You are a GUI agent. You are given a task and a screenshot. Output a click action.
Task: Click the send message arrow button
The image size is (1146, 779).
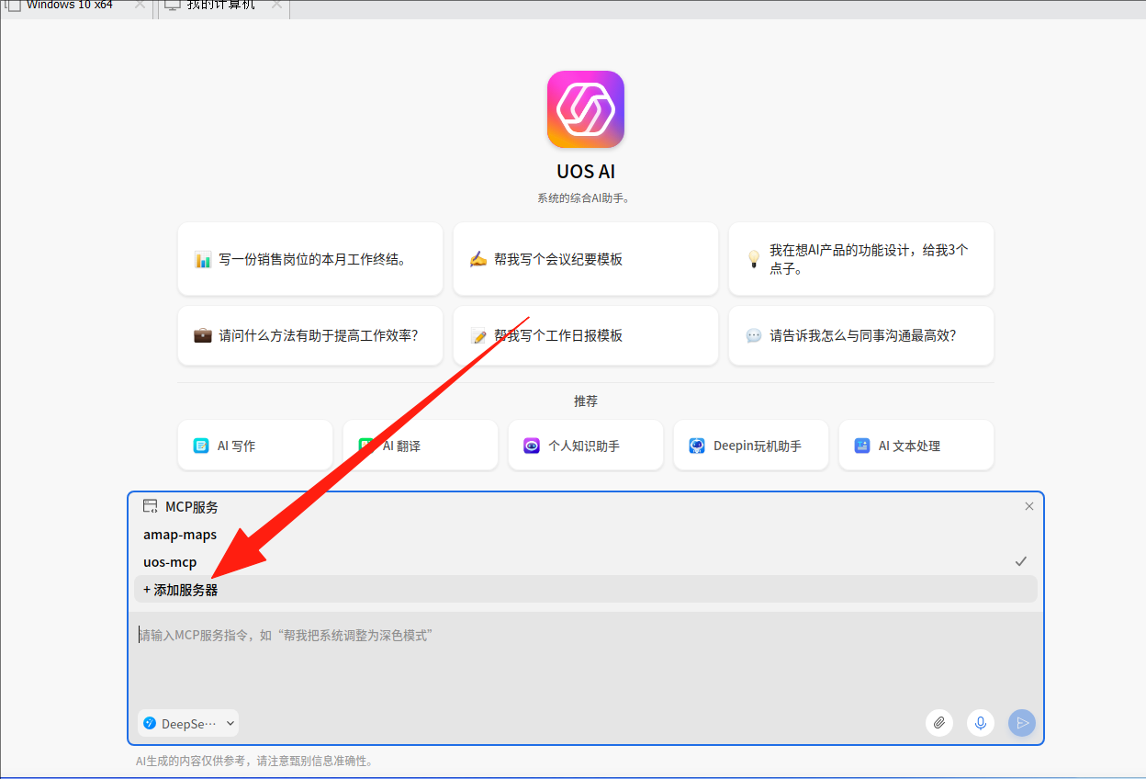coord(1022,723)
